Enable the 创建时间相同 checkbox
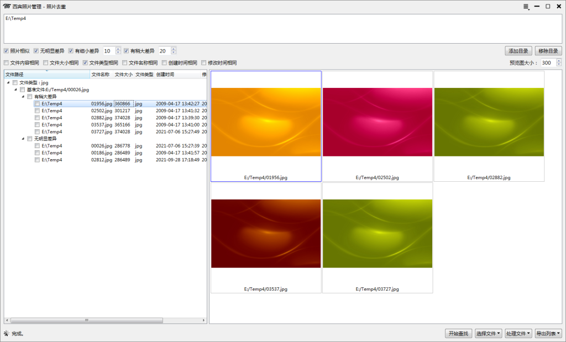Viewport: 566px width, 342px height. coord(164,63)
